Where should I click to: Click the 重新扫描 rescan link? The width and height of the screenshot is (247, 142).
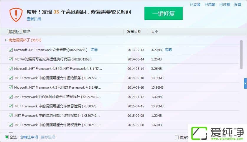tap(34, 19)
